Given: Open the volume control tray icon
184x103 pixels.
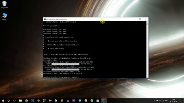Looking at the screenshot, I should (x=160, y=101).
